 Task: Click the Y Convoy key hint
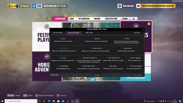[61, 95]
